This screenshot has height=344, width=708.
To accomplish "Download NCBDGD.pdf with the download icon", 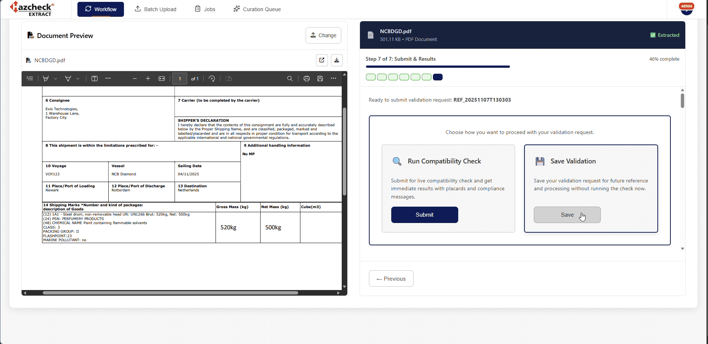I will click(337, 60).
